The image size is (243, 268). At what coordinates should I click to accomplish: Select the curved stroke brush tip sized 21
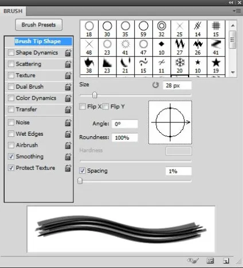click(125, 66)
